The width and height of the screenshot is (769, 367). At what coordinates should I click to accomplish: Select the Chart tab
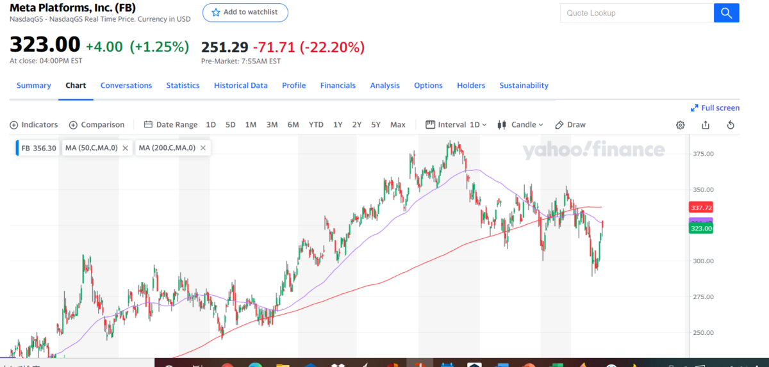tap(76, 85)
